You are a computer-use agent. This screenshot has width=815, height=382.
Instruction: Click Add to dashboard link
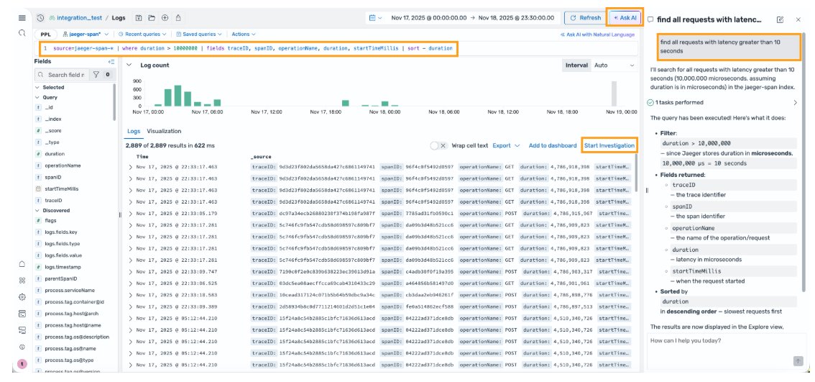click(553, 146)
